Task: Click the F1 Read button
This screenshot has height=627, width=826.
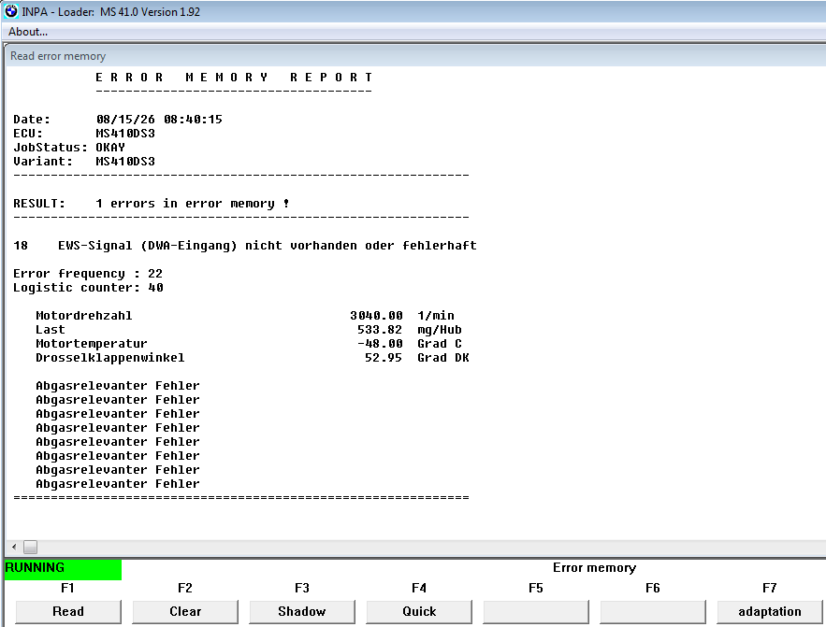Action: (x=68, y=612)
